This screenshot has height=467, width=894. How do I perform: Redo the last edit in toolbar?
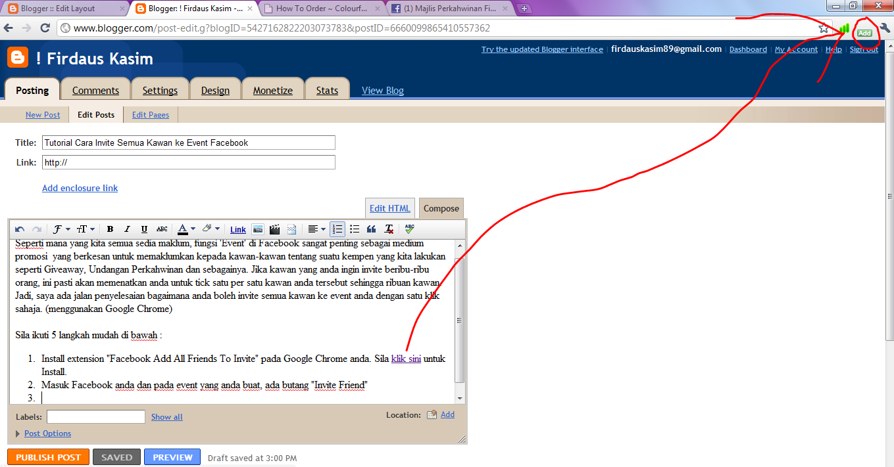tap(37, 229)
